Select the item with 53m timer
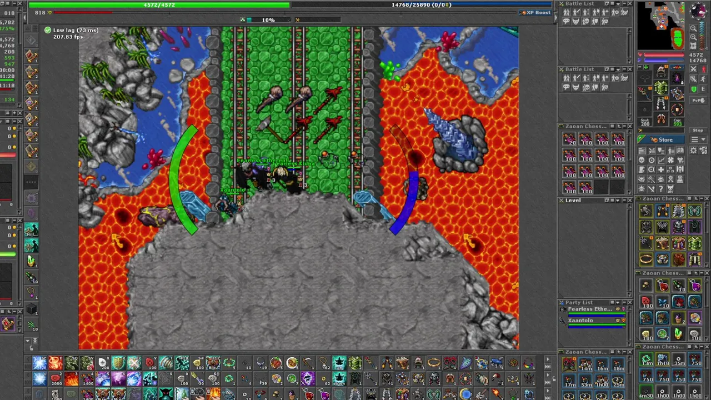The height and width of the screenshot is (400, 711). pos(585,381)
